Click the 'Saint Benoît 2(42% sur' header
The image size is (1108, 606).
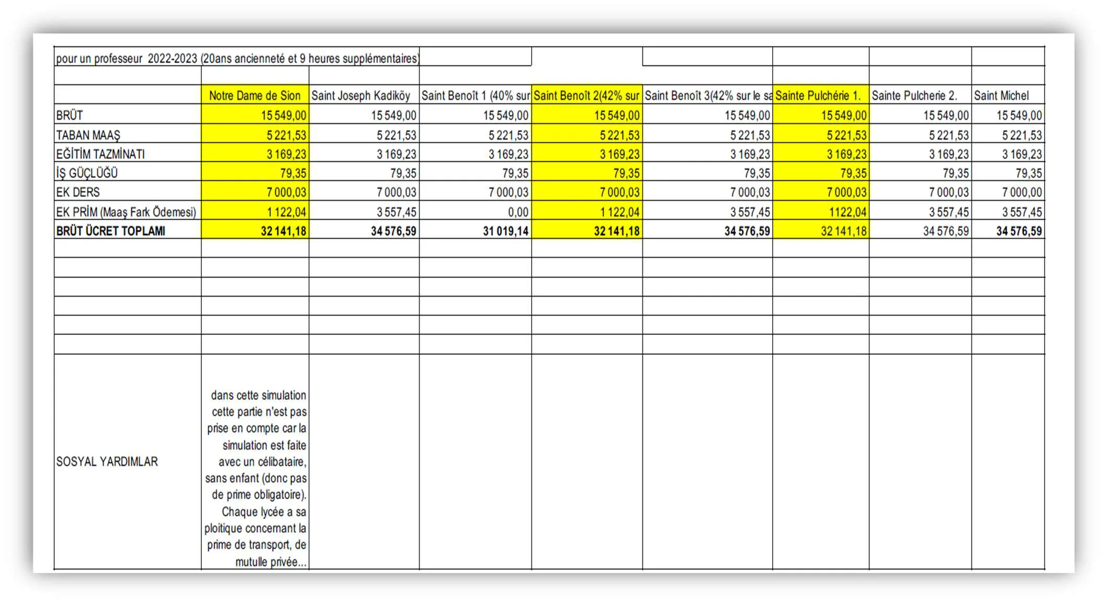pyautogui.click(x=587, y=95)
